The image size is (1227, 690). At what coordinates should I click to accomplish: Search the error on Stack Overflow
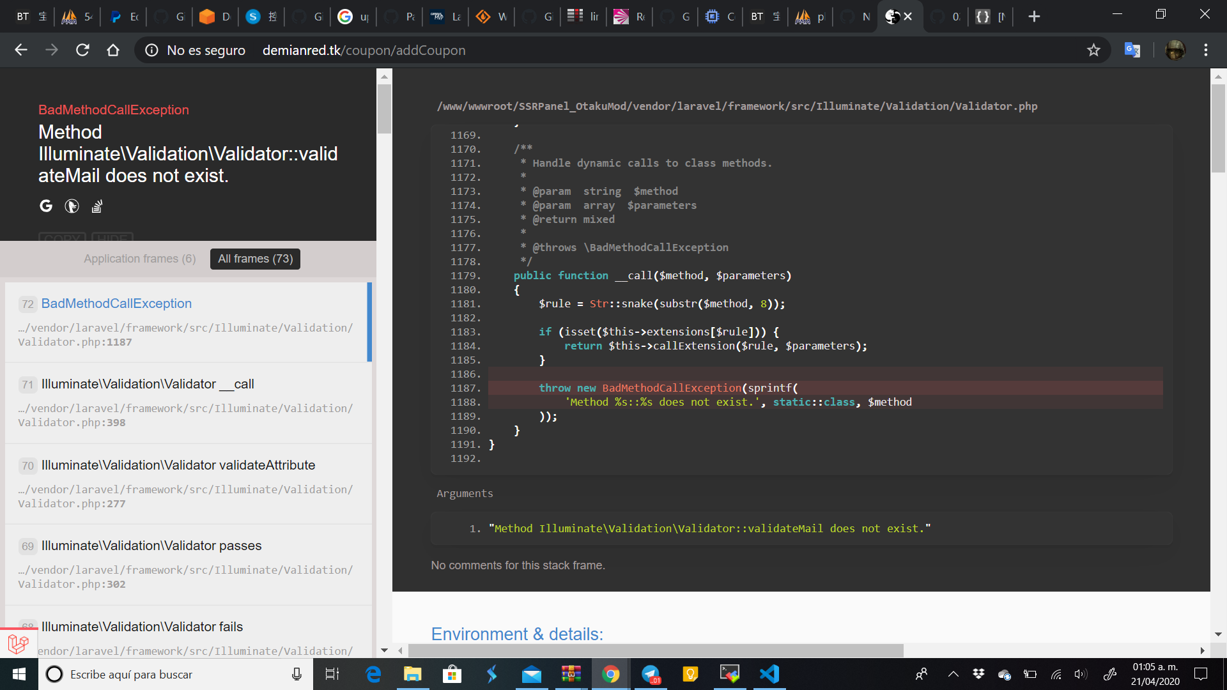point(96,206)
